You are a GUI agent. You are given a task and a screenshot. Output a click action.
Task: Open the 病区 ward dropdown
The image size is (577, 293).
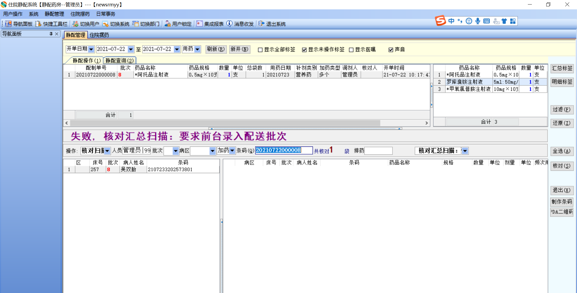click(x=212, y=151)
